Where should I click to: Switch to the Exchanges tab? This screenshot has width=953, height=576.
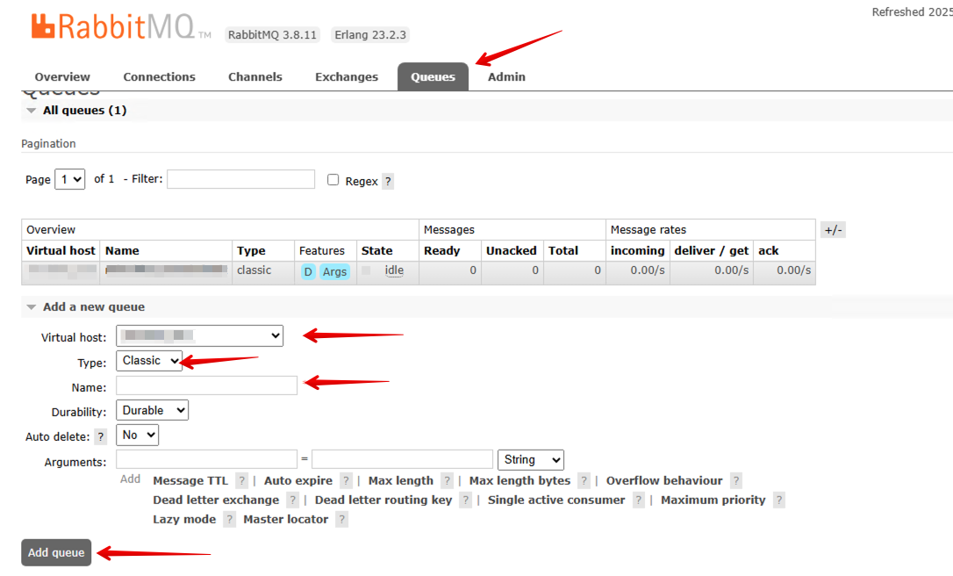pyautogui.click(x=346, y=77)
